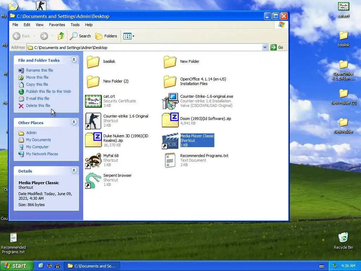361x271 pixels.
Task: Click the taskbar clock showing 4:26 AM
Action: (348, 266)
